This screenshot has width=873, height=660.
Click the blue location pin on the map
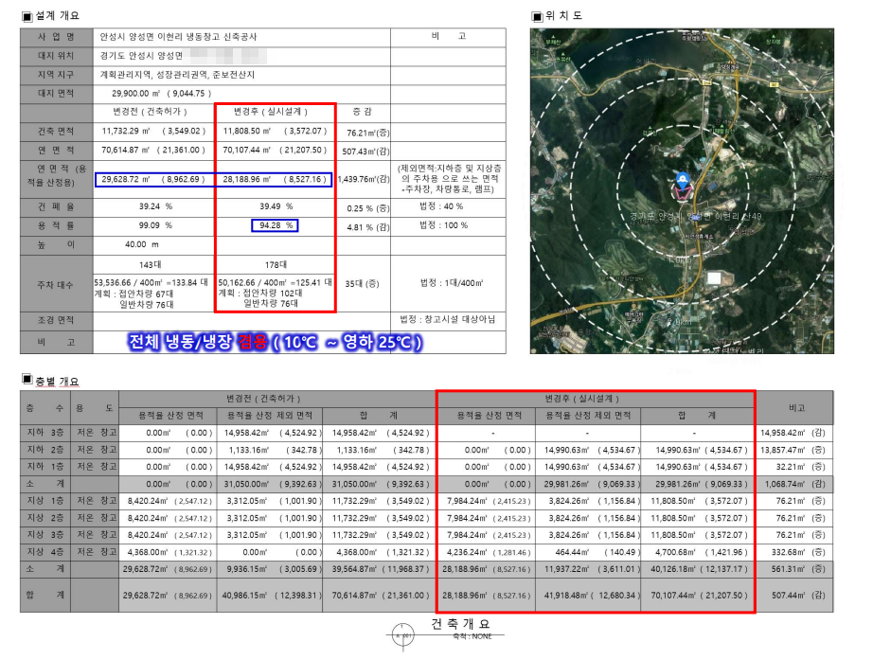click(x=683, y=181)
